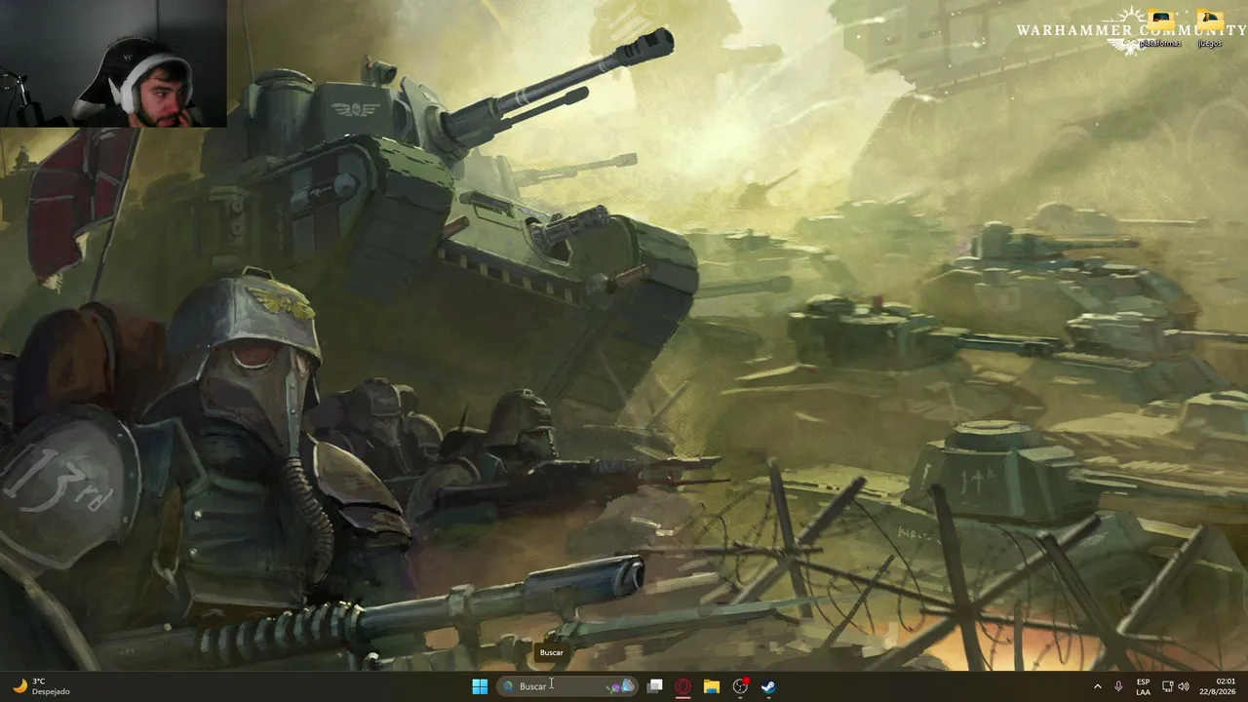Viewport: 1248px width, 702px height.
Task: Open the volume speaker control
Action: tap(1184, 686)
